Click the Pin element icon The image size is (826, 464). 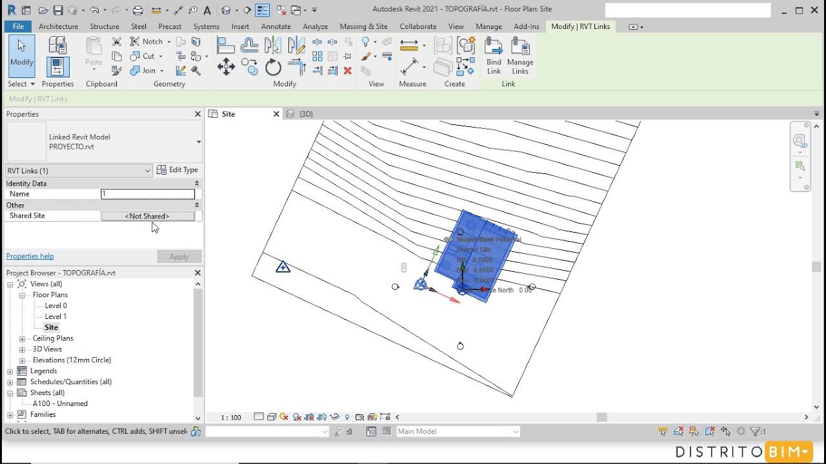click(x=347, y=56)
